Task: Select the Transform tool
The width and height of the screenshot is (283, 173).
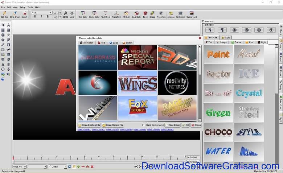Action: (x=116, y=15)
